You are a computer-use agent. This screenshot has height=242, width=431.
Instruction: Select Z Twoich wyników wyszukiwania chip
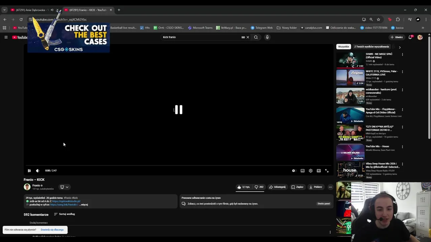pyautogui.click(x=371, y=47)
